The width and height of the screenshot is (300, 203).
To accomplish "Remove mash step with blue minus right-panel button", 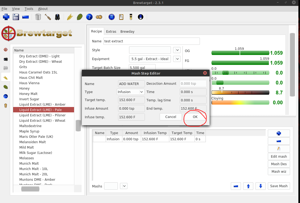I will pos(279,141).
